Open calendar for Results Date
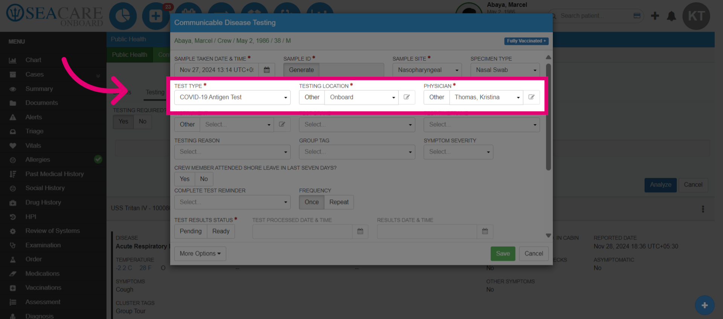 pos(485,231)
